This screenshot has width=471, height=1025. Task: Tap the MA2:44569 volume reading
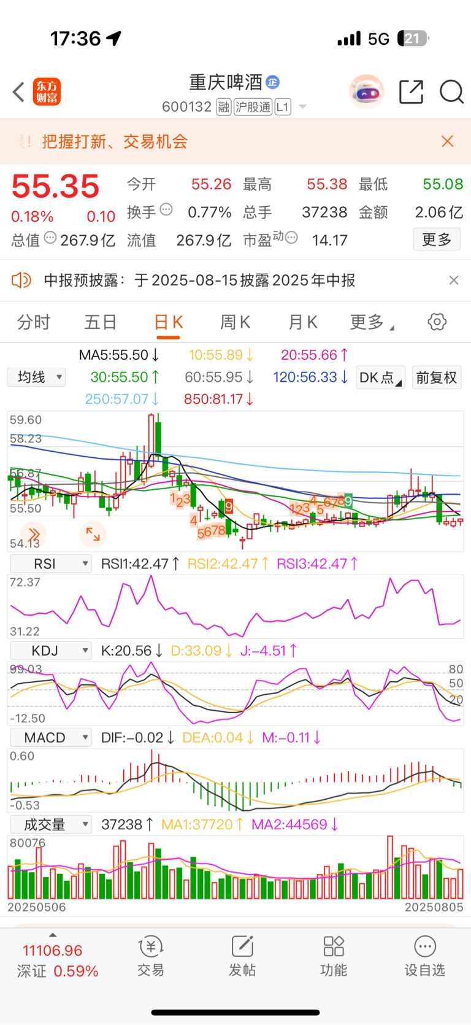(296, 824)
